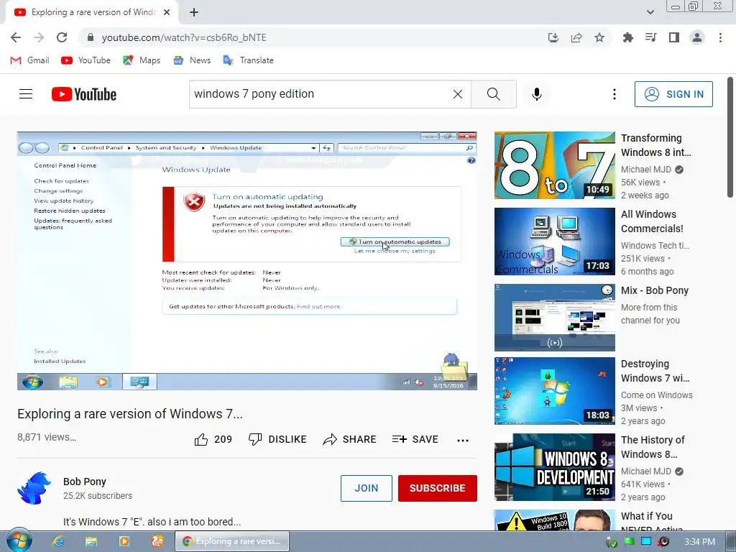
Task: Search by voice with microphone
Action: click(x=537, y=94)
